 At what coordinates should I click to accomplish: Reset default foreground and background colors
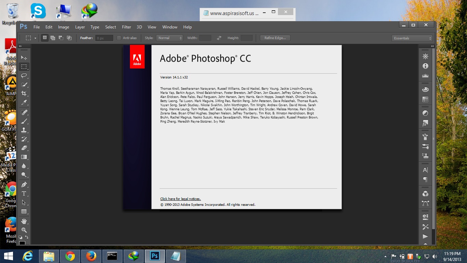(21, 237)
